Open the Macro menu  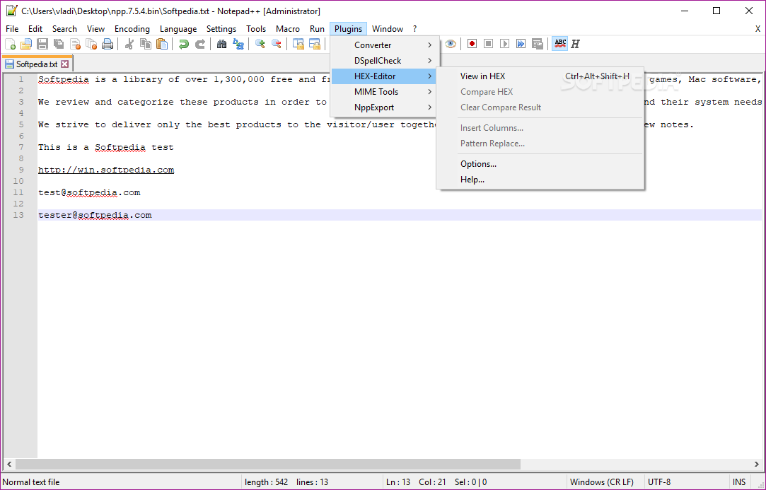[288, 29]
